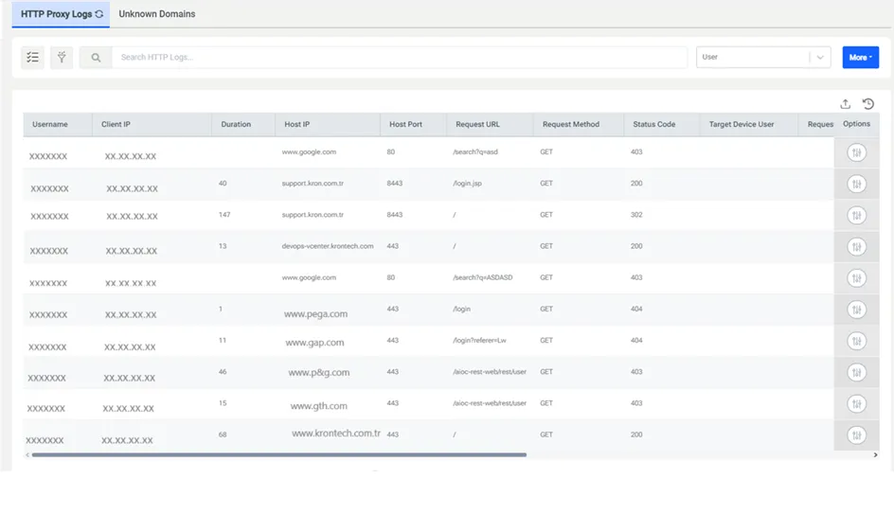
Task: Open options for www.pega.com row
Action: click(x=856, y=310)
